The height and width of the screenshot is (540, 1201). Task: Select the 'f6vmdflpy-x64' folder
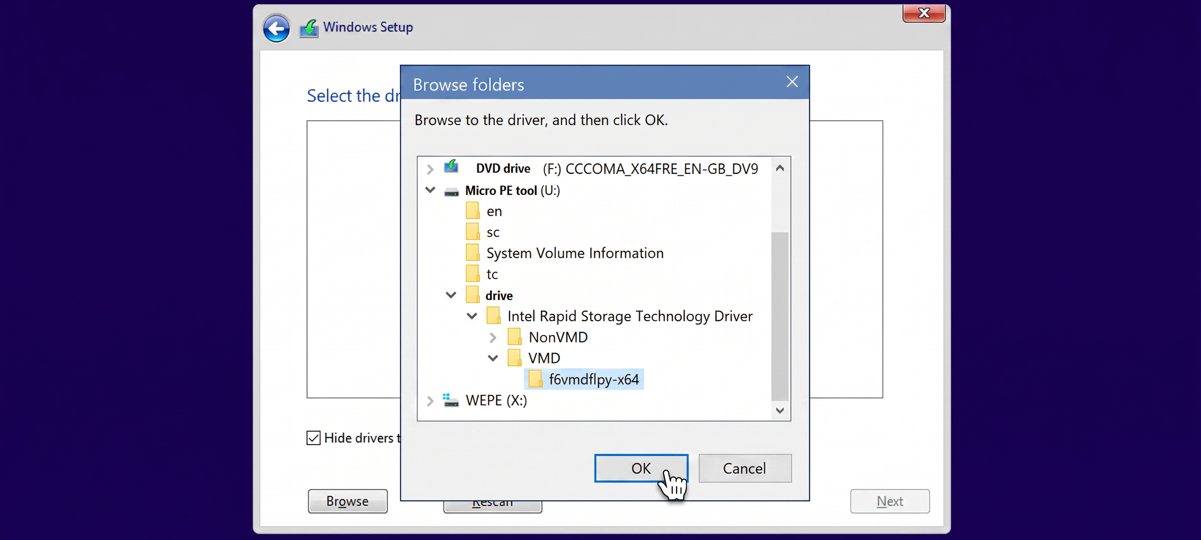[593, 379]
